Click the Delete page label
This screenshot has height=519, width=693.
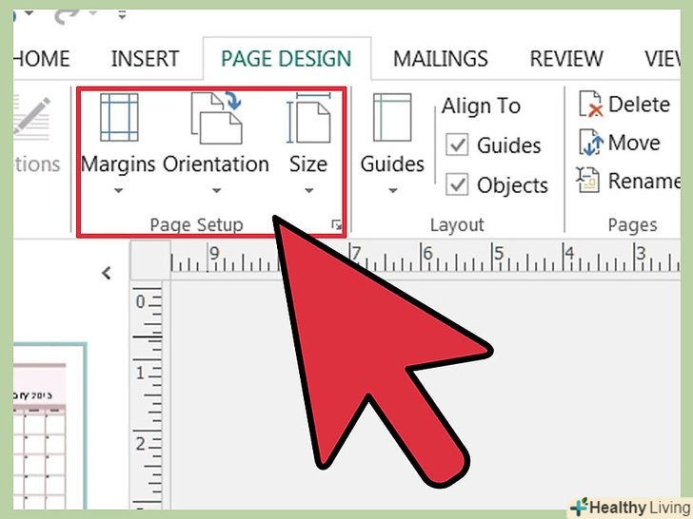[x=639, y=105]
